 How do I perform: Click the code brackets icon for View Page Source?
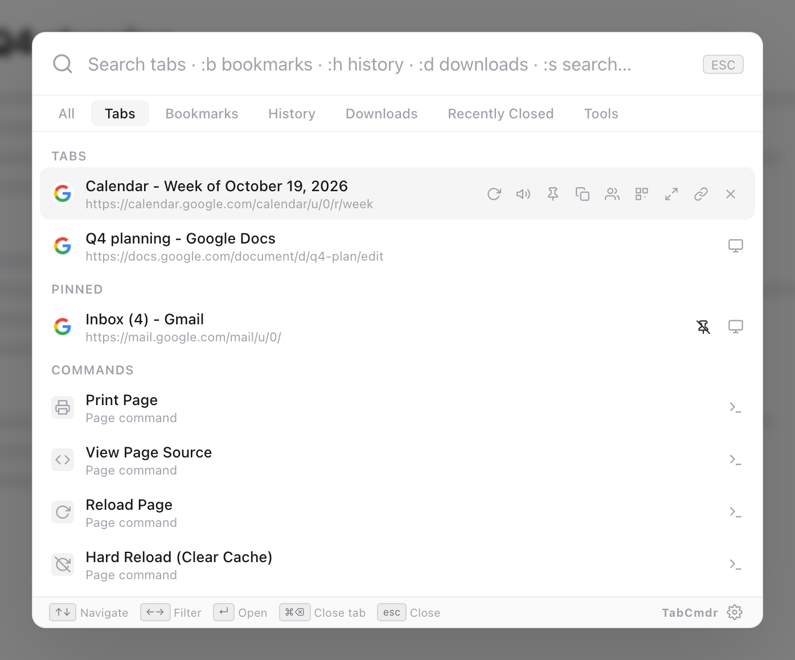pyautogui.click(x=63, y=460)
